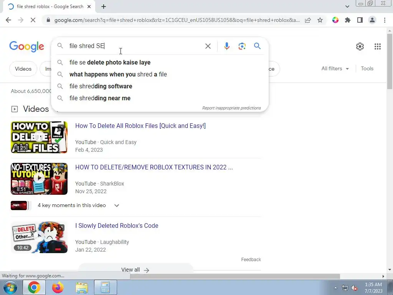Stop loading the page
Image resolution: width=393 pixels, height=295 pixels.
click(x=33, y=20)
